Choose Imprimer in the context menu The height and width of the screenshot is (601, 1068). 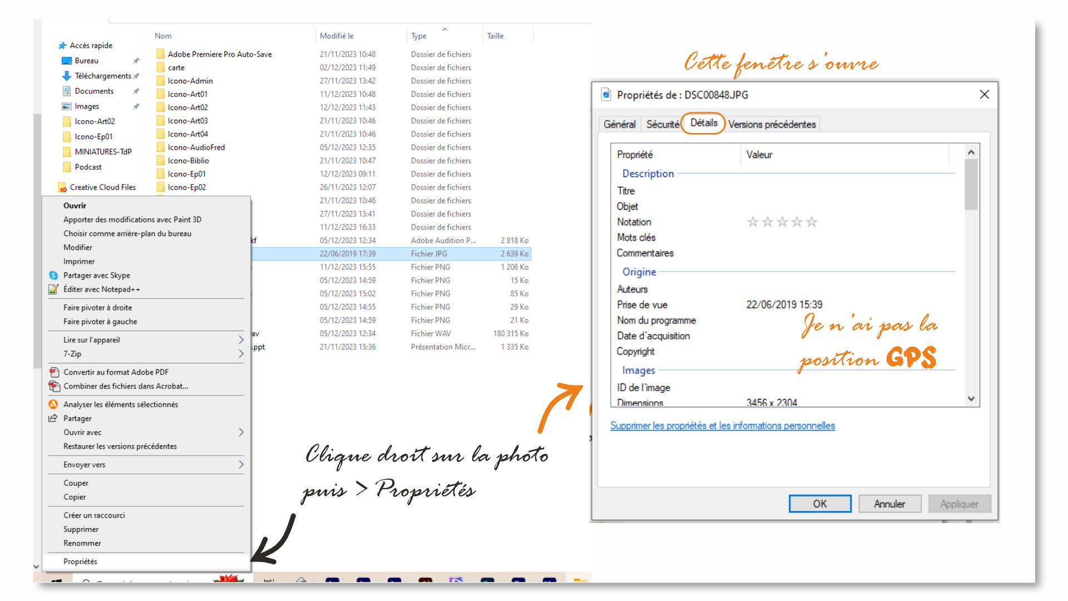146,262
